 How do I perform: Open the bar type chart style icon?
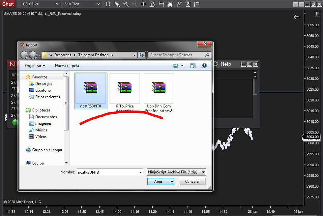pos(108,4)
